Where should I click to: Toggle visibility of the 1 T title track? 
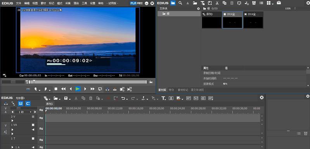(33, 139)
